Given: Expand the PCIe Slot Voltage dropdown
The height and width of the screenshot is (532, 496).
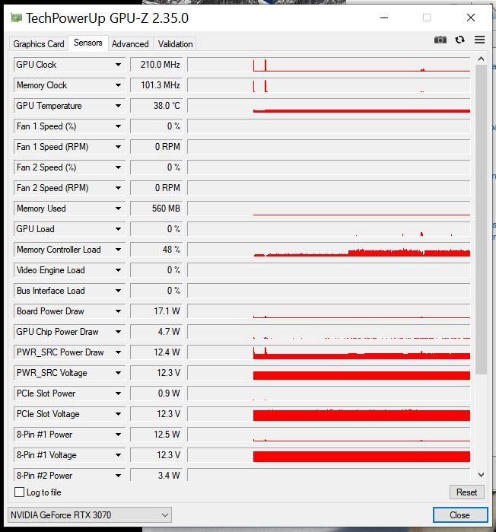Looking at the screenshot, I should [118, 414].
